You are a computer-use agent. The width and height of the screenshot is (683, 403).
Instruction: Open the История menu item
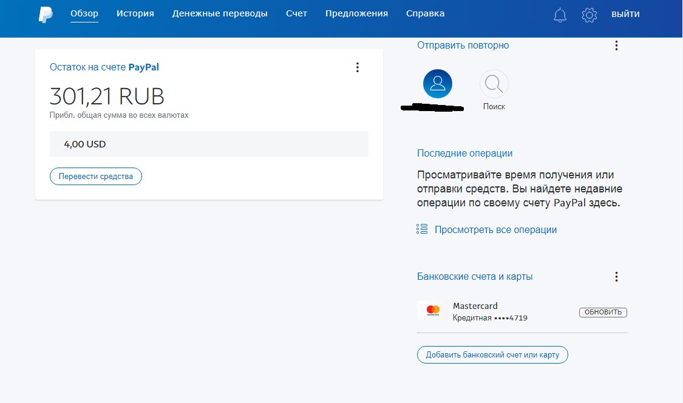click(x=135, y=13)
